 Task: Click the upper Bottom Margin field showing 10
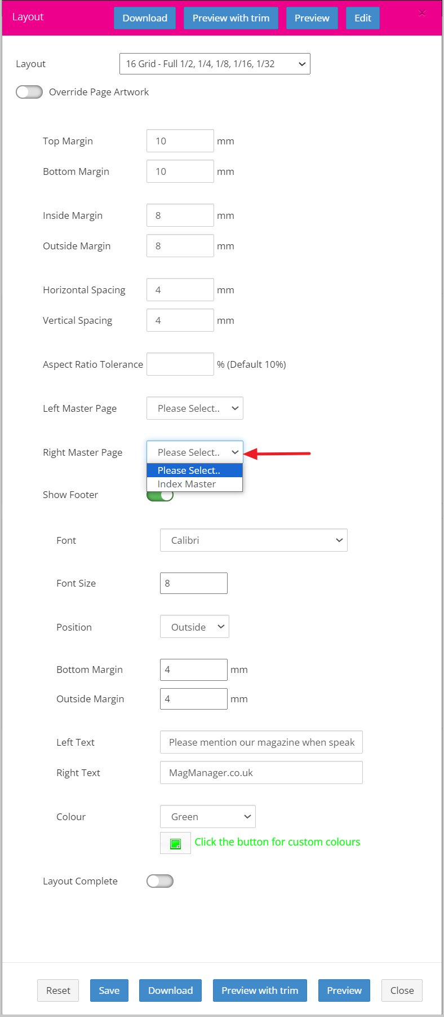(x=180, y=171)
